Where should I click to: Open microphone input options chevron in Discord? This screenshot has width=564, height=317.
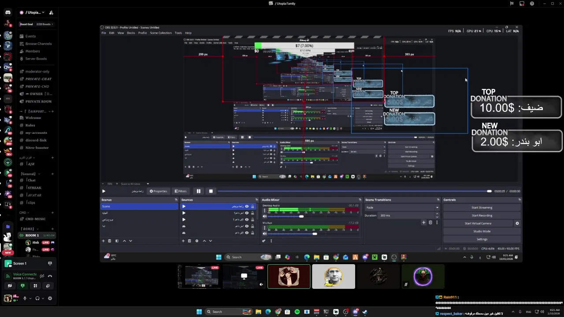coord(30,298)
